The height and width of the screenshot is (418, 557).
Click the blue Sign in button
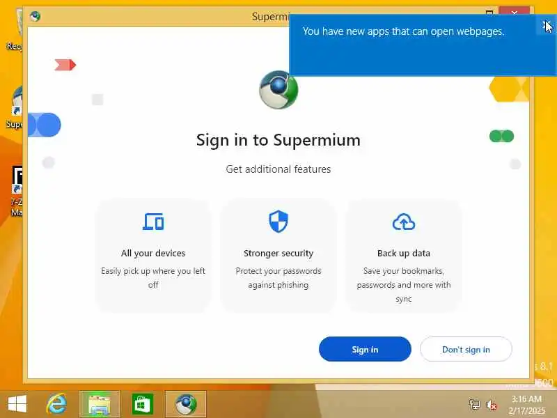[x=365, y=349]
